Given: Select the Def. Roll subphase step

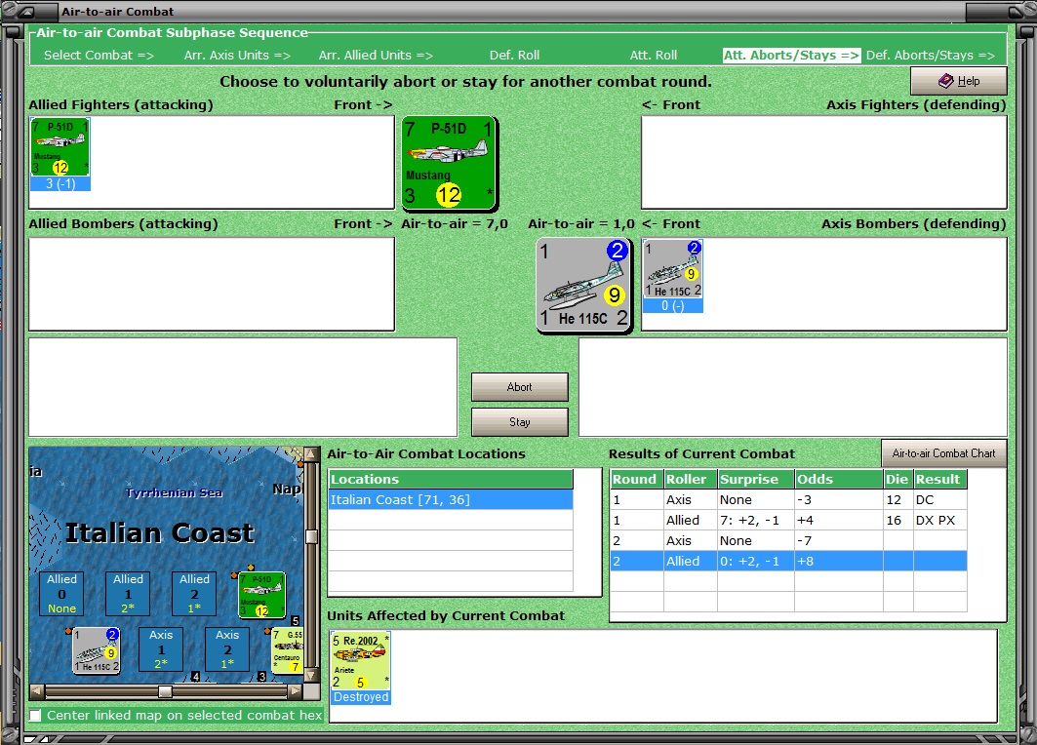Looking at the screenshot, I should (x=514, y=56).
